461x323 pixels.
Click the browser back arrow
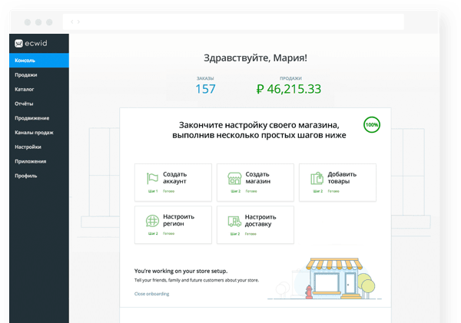(72, 21)
